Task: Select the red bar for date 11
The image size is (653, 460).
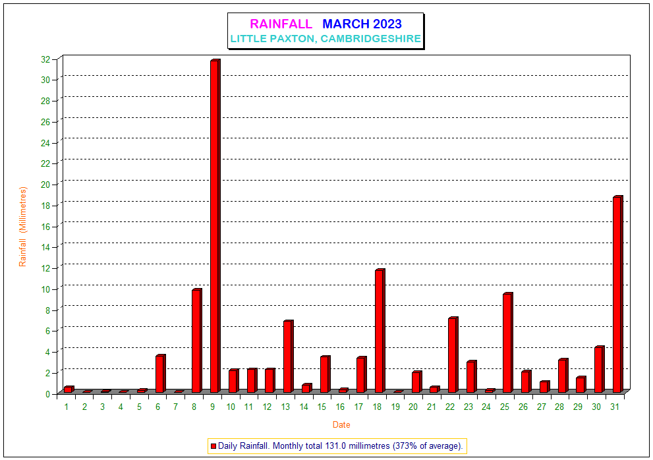Action: (x=252, y=380)
